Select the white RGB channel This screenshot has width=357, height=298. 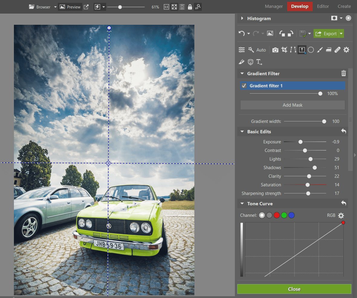pyautogui.click(x=262, y=215)
